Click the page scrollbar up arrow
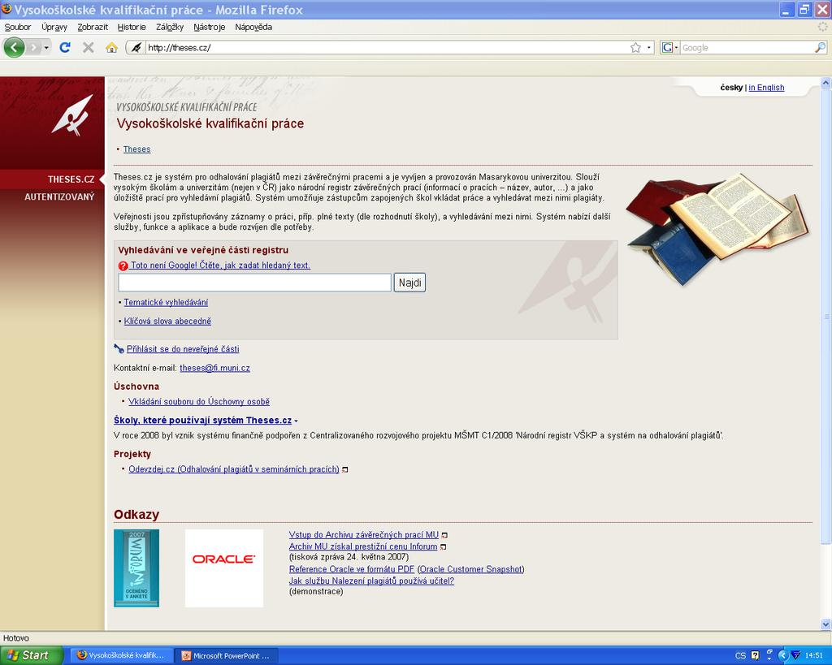 tap(825, 83)
